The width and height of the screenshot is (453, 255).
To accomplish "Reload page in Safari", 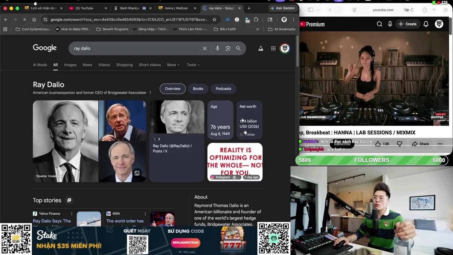I will pos(412,10).
